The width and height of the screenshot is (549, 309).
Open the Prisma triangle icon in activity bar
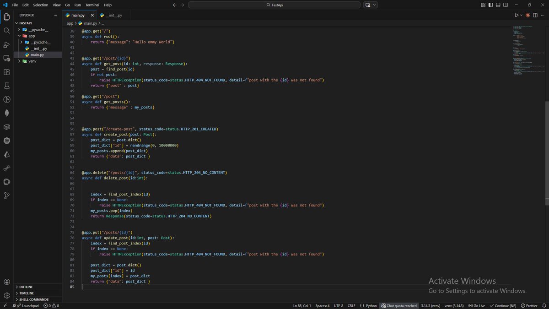point(6,154)
